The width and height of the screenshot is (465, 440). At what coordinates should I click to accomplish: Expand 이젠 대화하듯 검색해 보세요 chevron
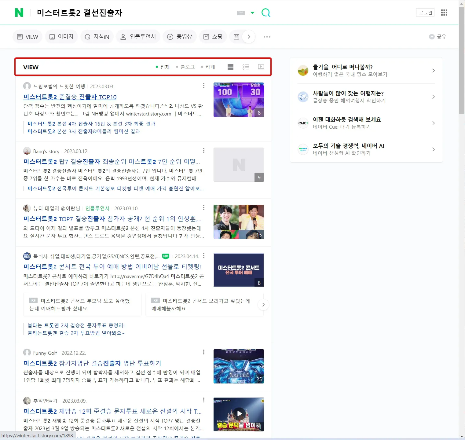[433, 123]
